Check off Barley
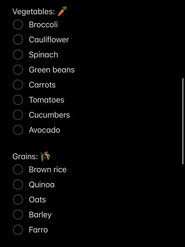Viewport: 185px width, 247px height. 18,215
